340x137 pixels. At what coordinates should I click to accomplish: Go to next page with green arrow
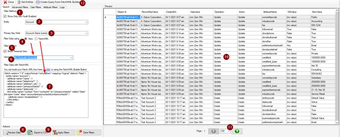237,131
